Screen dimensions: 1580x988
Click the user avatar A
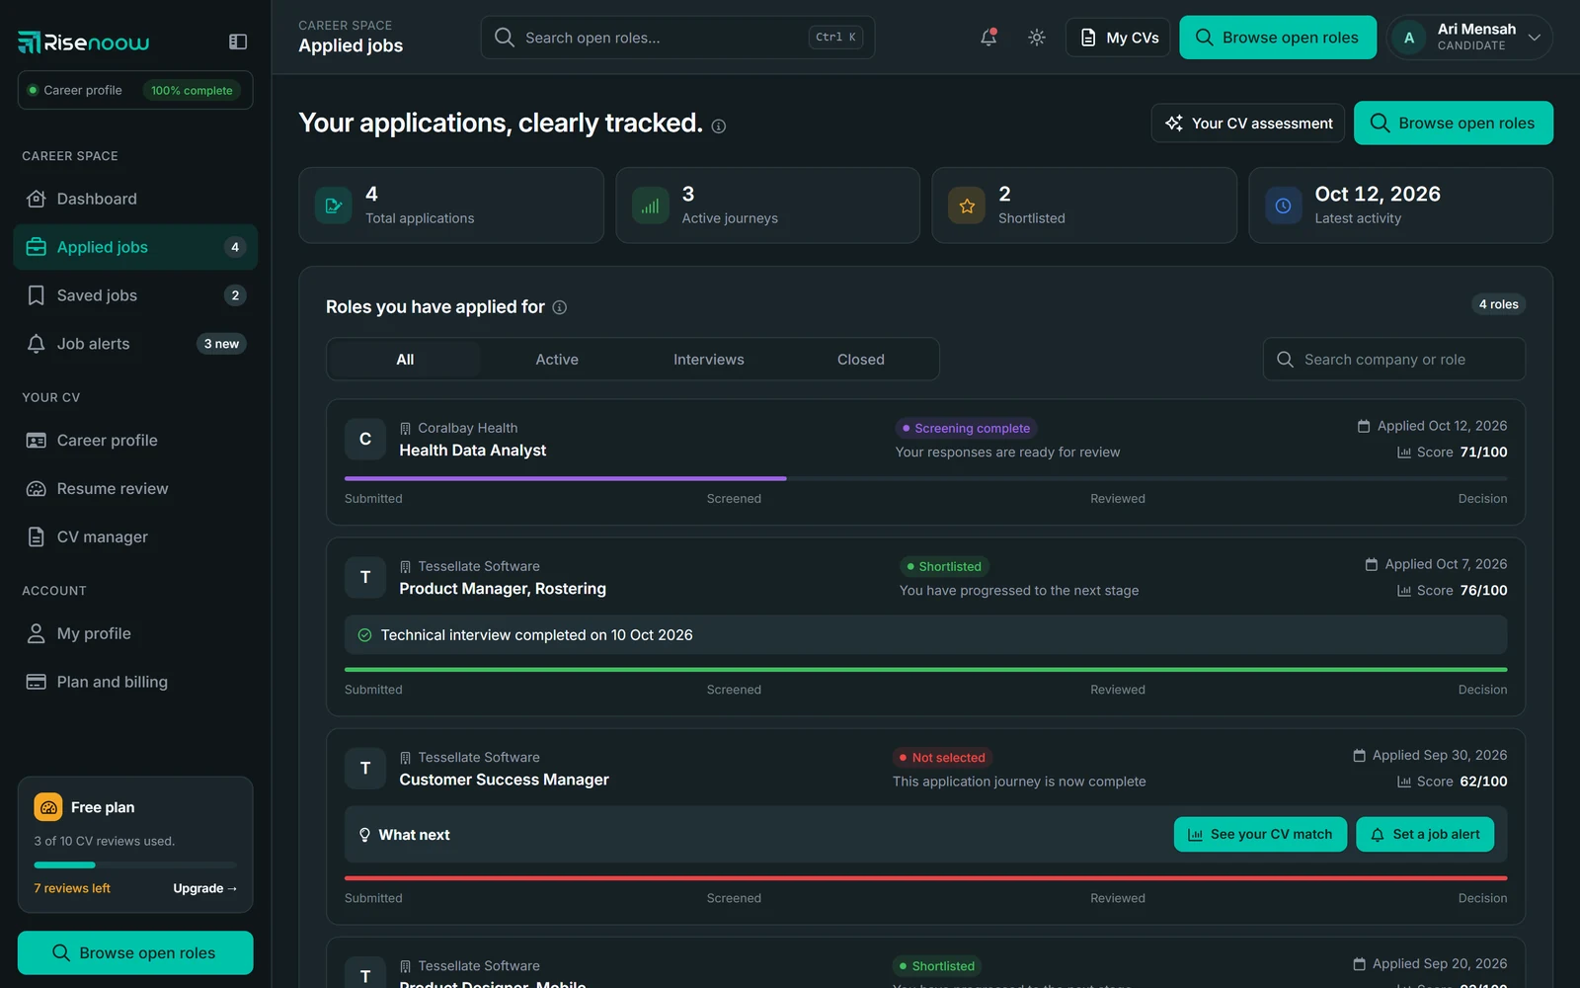(x=1409, y=38)
